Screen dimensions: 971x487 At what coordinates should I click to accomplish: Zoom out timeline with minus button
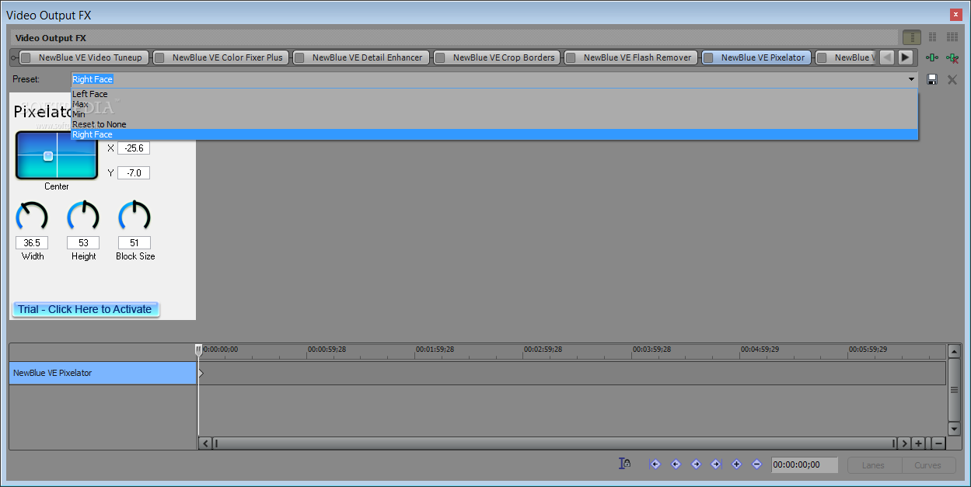[938, 444]
